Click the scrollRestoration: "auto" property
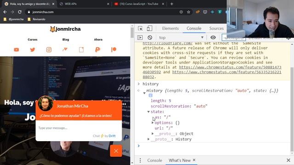This screenshot has width=294, height=165. point(179,106)
